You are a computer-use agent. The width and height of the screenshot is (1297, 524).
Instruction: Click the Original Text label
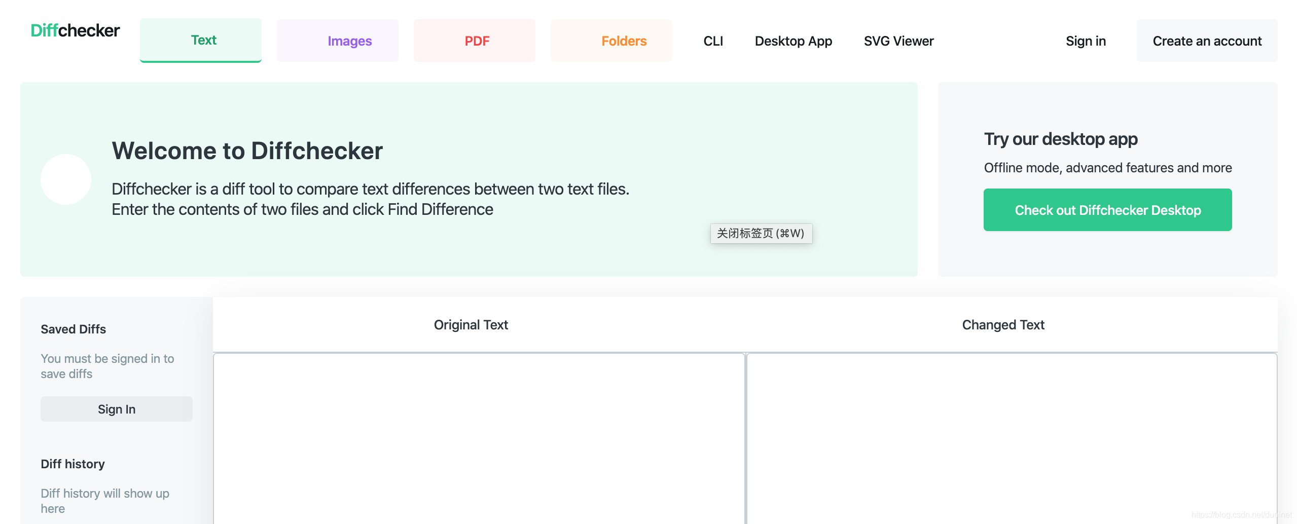coord(471,325)
